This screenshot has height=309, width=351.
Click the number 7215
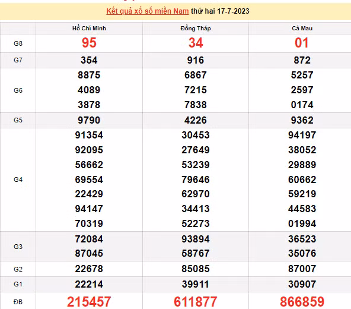[x=196, y=90]
